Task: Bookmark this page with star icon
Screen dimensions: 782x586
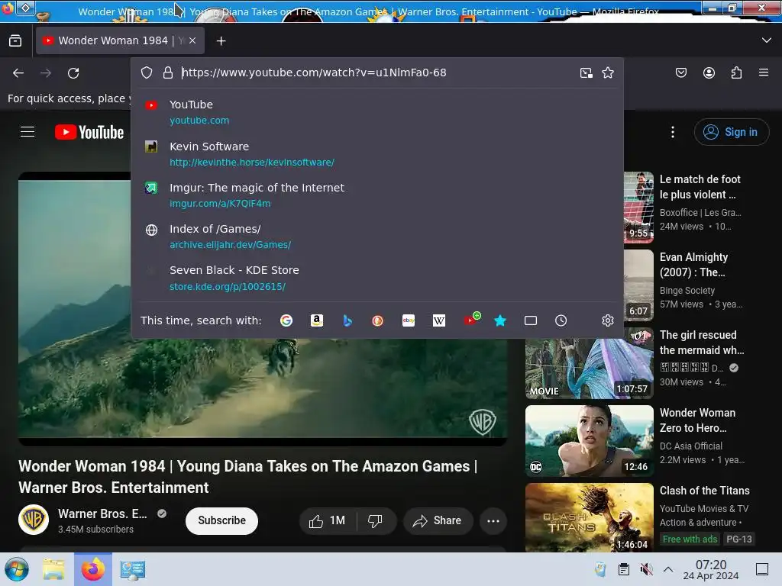Action: [x=607, y=72]
